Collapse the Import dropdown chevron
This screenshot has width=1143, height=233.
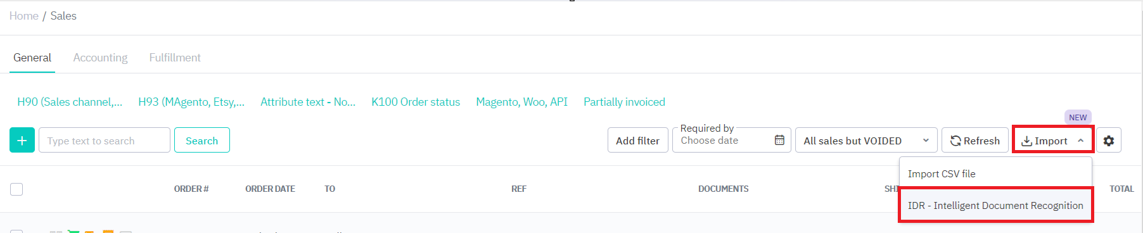(1080, 141)
